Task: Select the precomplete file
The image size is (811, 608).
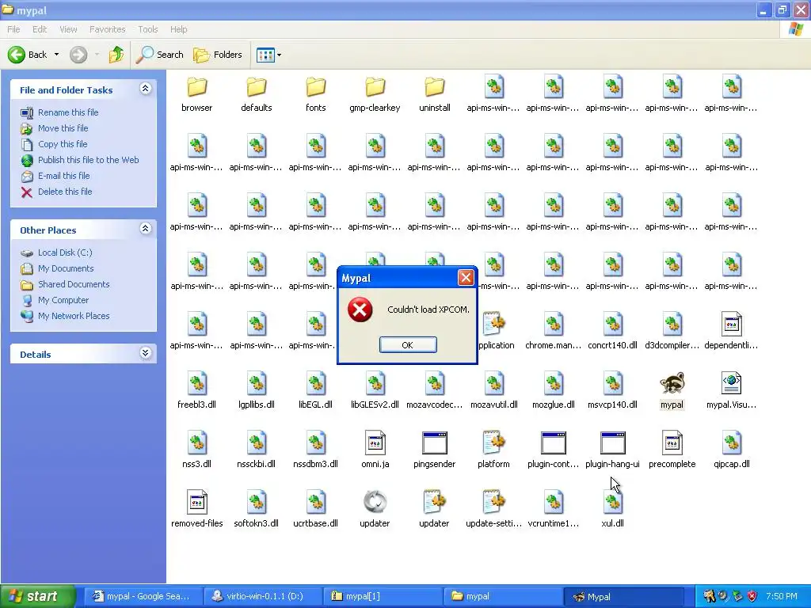Action: 672,450
